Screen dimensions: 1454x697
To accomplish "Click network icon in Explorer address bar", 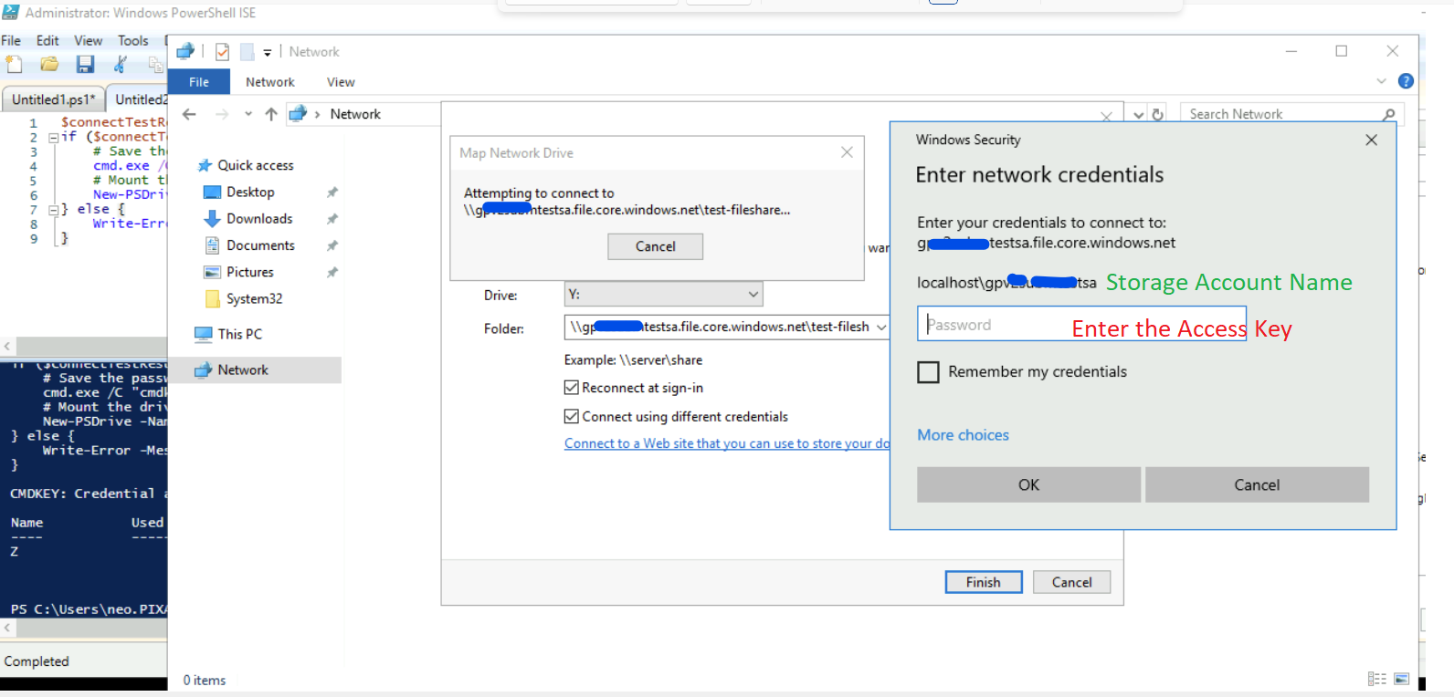I will [x=297, y=114].
